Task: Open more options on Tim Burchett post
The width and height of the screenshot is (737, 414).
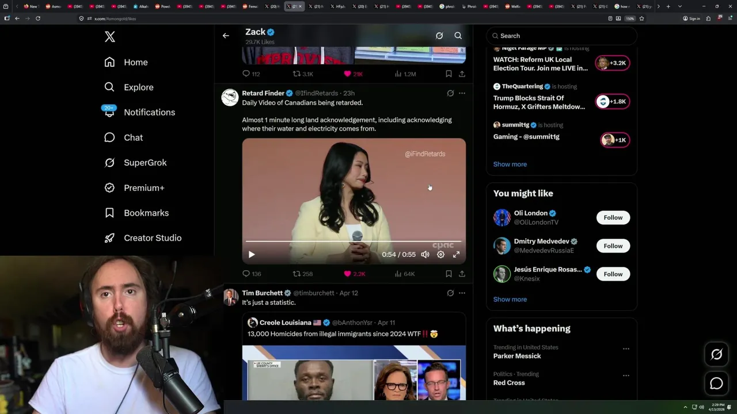Action: (x=462, y=293)
